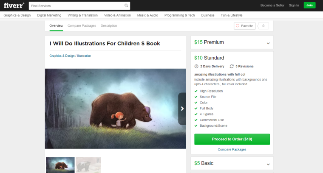Click the Commercial Use checkmark icon
Screen dimensions: 323x173
tap(196, 120)
